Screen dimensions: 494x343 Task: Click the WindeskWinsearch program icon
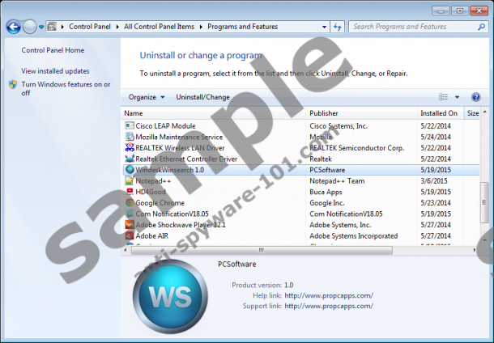click(130, 170)
